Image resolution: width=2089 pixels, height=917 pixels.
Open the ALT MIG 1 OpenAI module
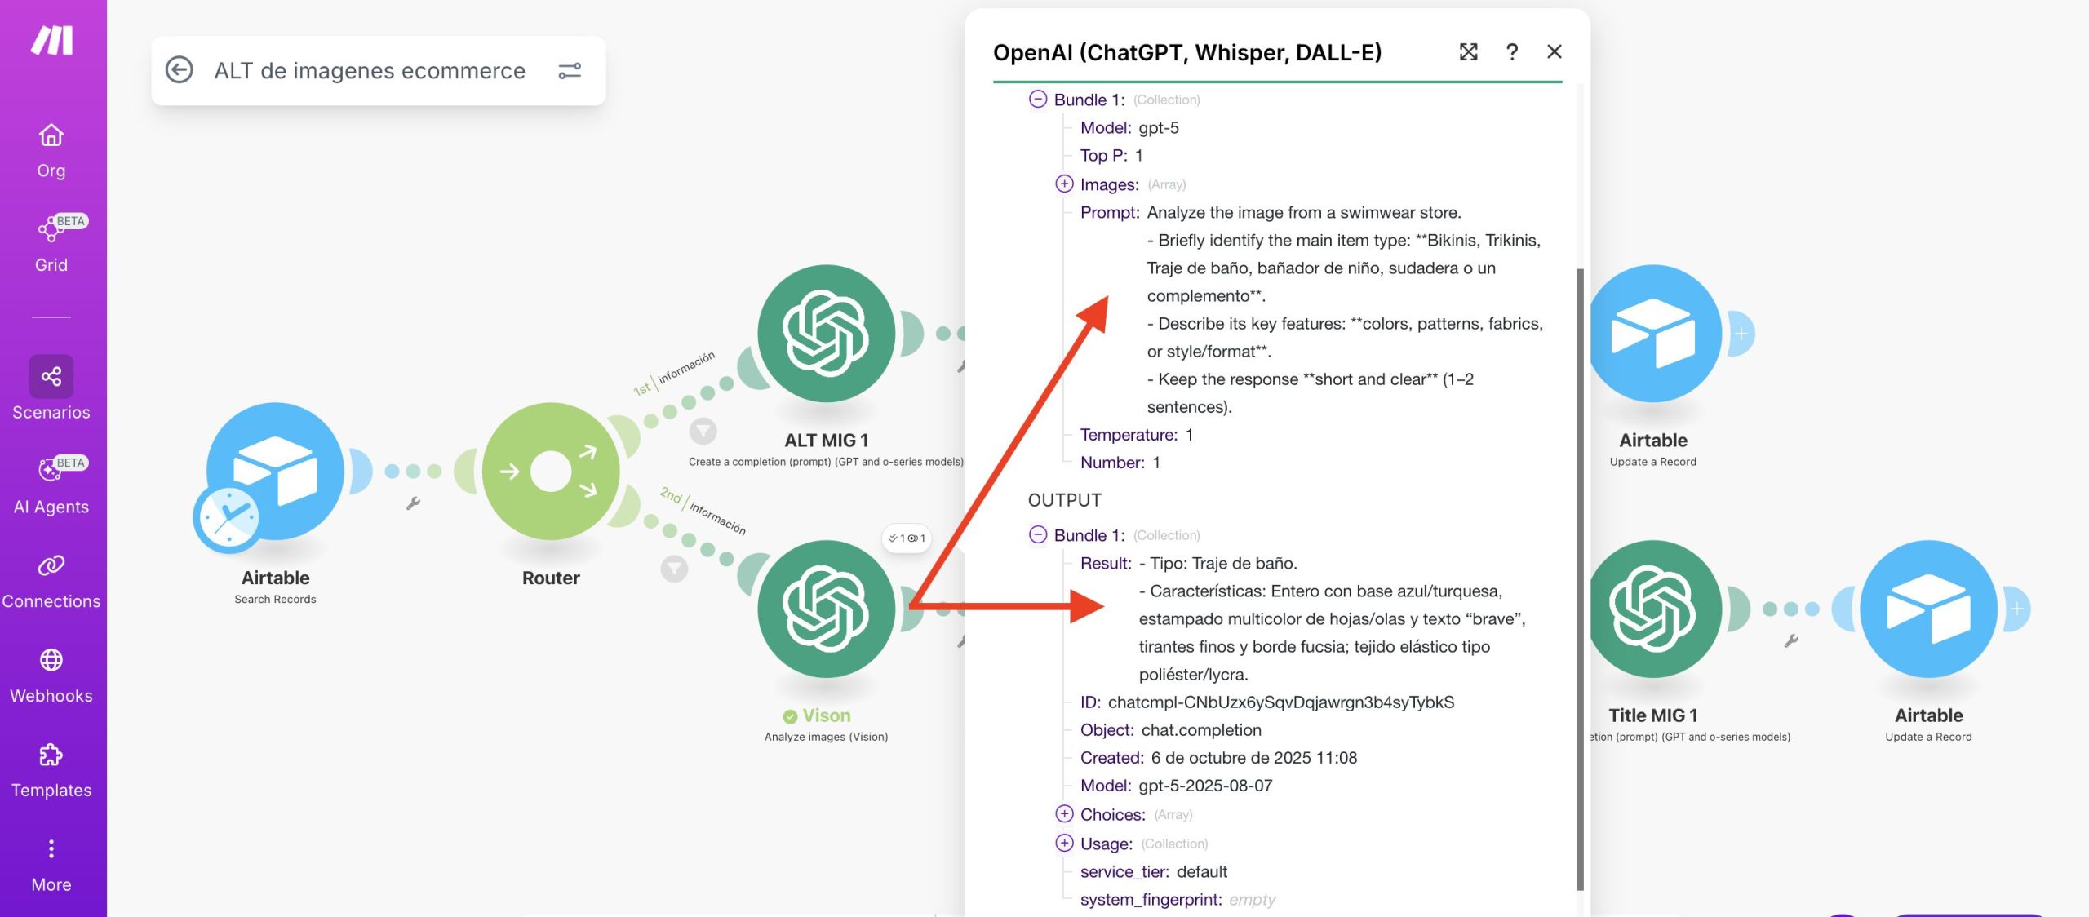(x=826, y=333)
